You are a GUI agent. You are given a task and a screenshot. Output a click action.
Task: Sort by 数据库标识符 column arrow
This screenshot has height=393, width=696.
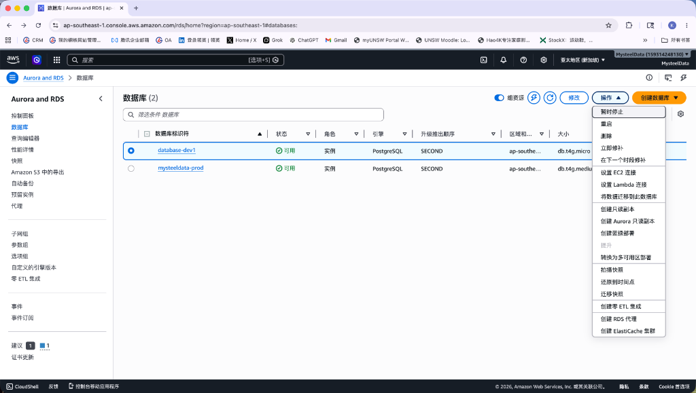click(260, 134)
